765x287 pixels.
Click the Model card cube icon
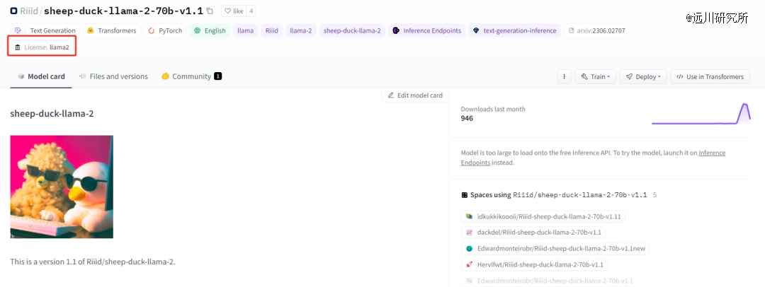tap(21, 76)
